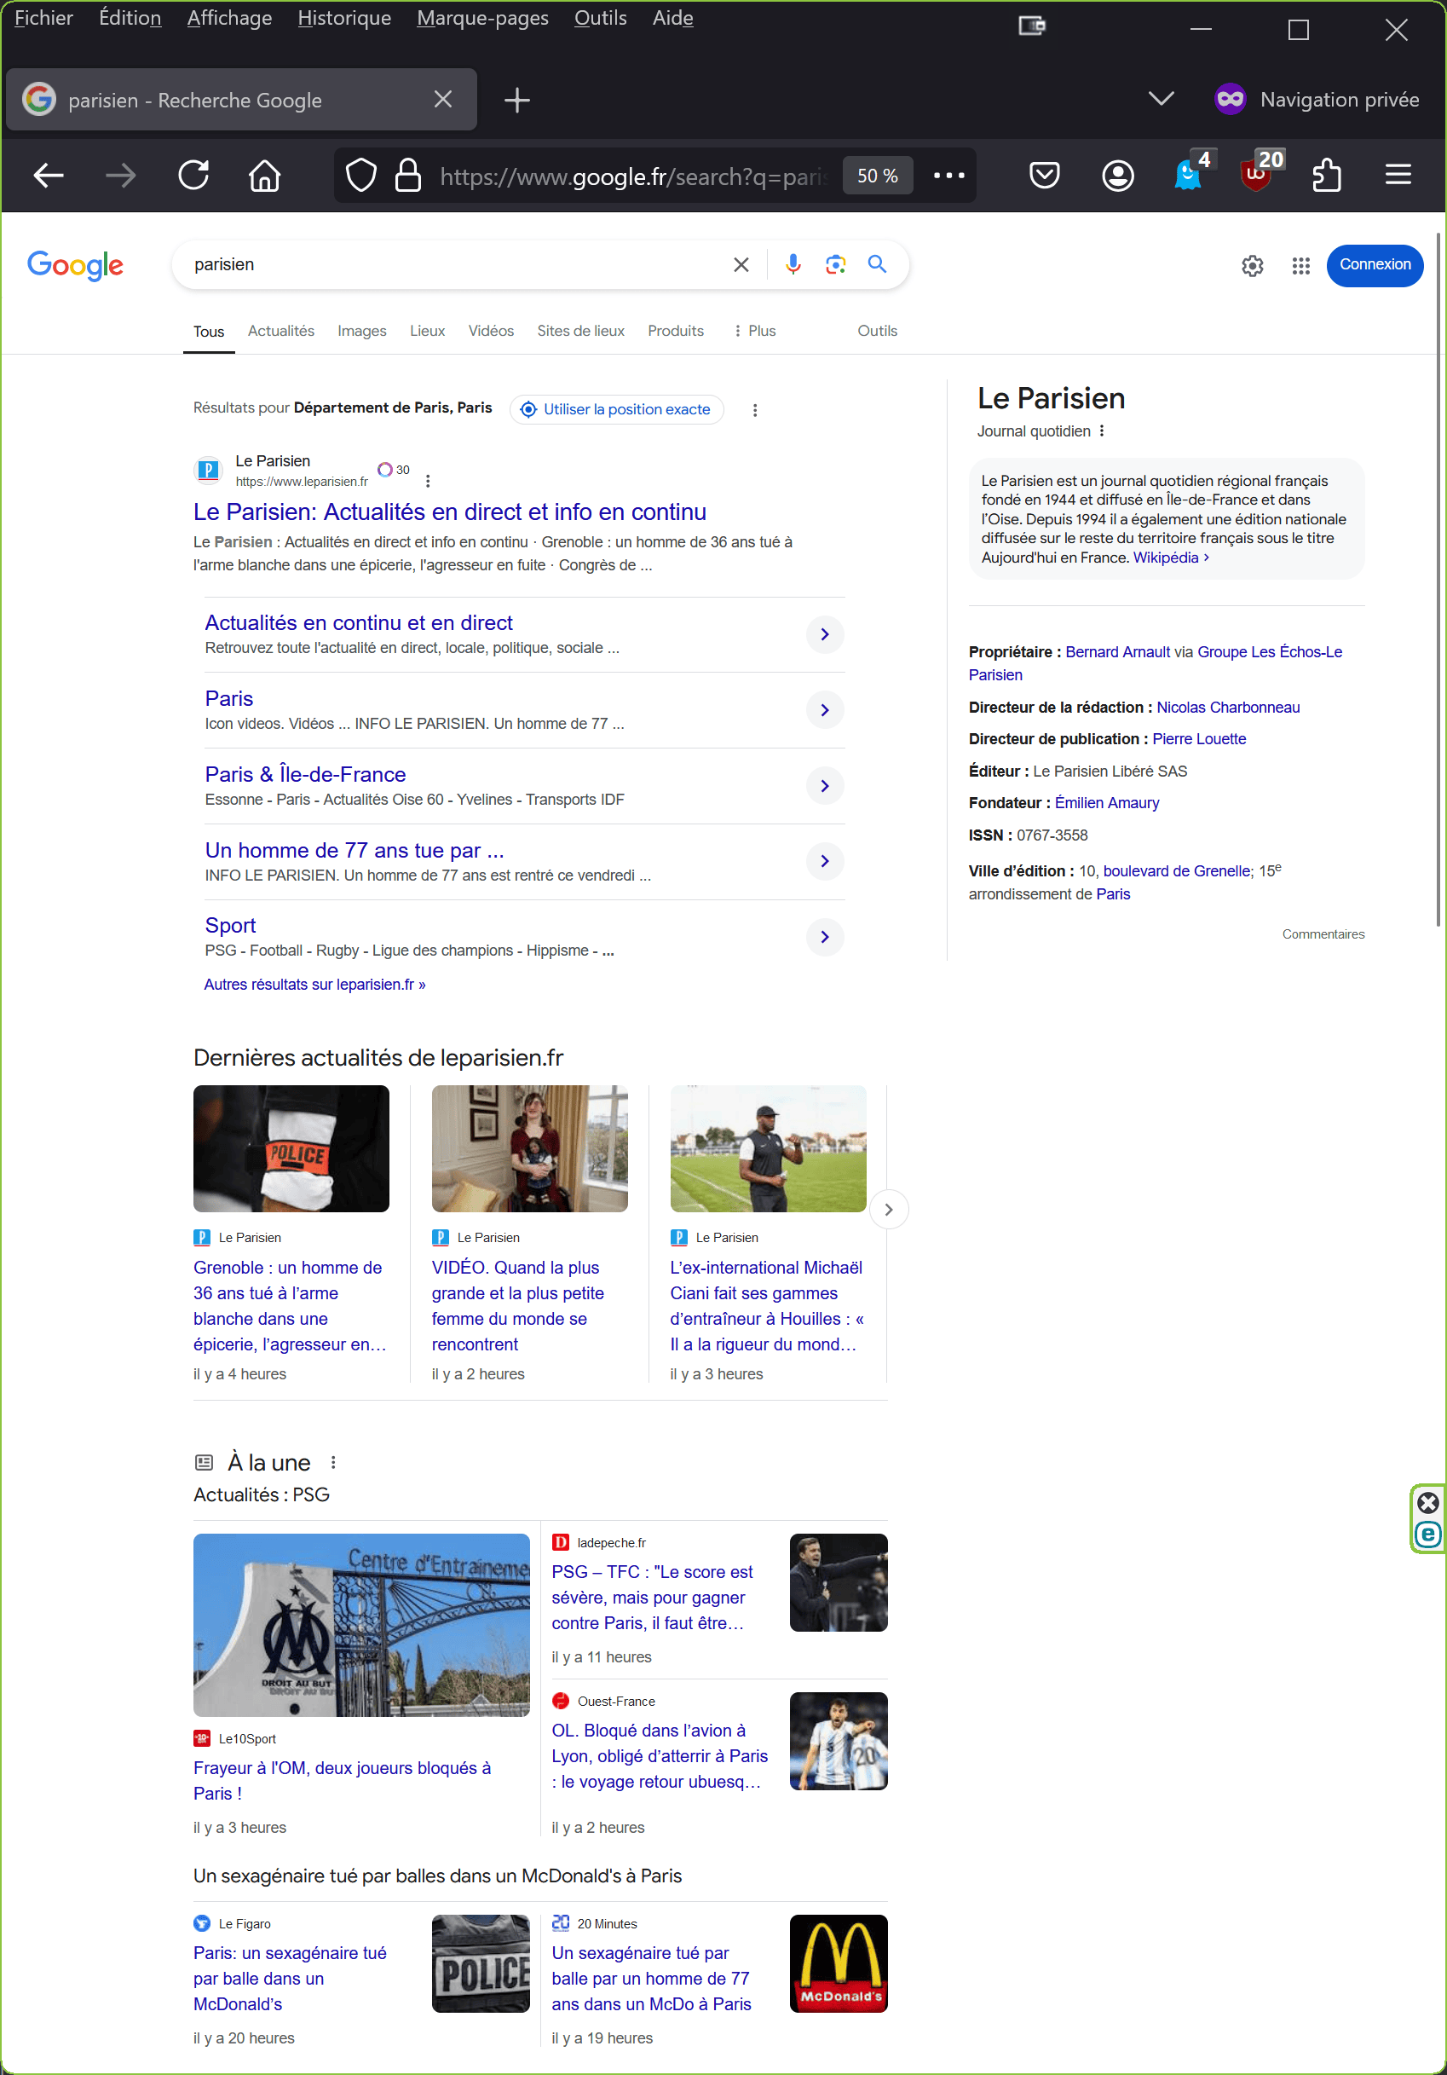This screenshot has width=1447, height=2075.
Task: Open the Firefox home page
Action: click(x=265, y=175)
